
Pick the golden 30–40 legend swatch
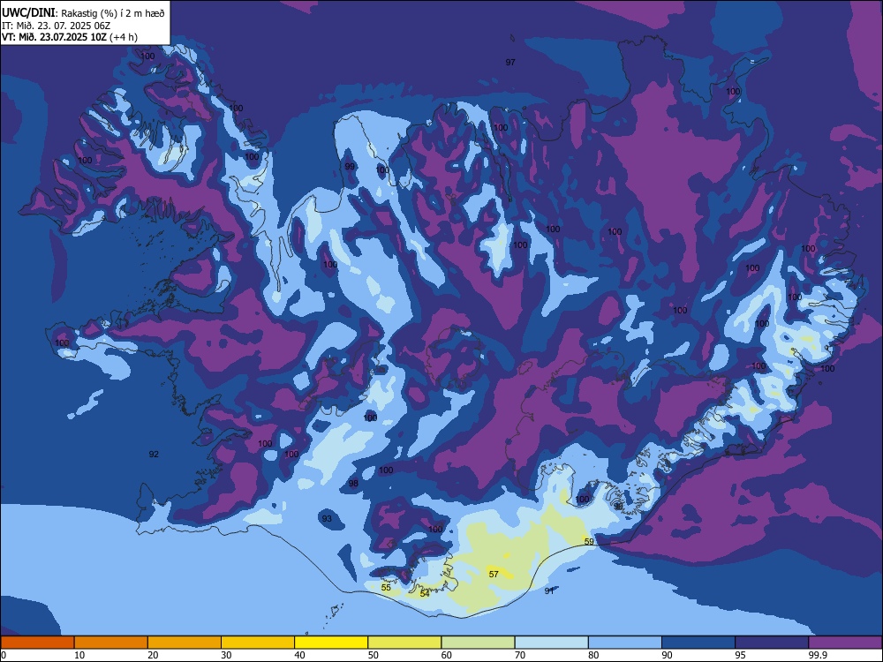[258, 643]
